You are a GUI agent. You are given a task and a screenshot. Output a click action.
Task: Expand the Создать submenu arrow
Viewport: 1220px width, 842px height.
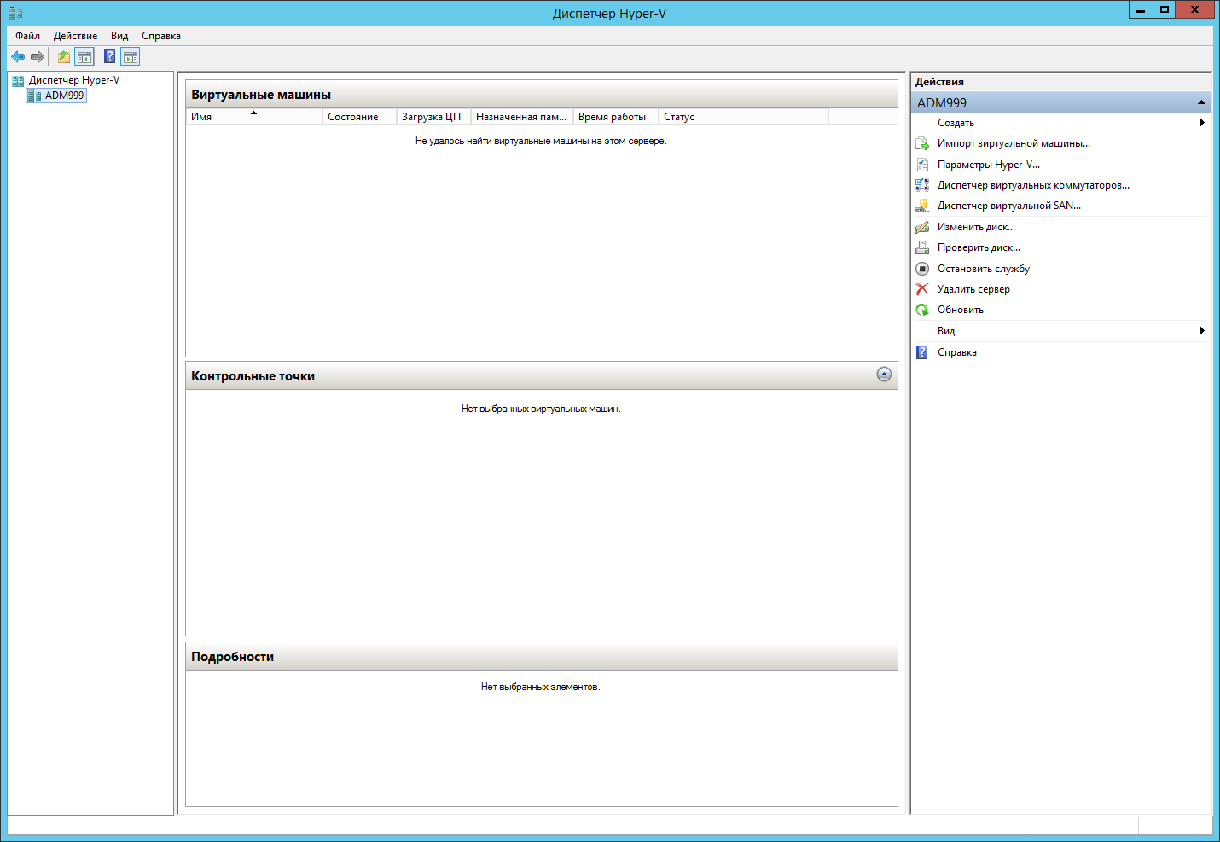pyautogui.click(x=1202, y=123)
